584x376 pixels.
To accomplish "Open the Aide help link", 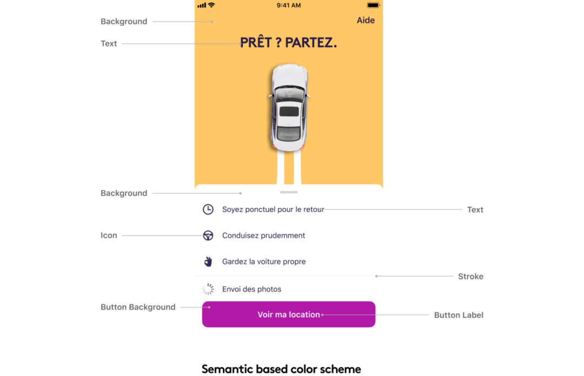I will 366,21.
